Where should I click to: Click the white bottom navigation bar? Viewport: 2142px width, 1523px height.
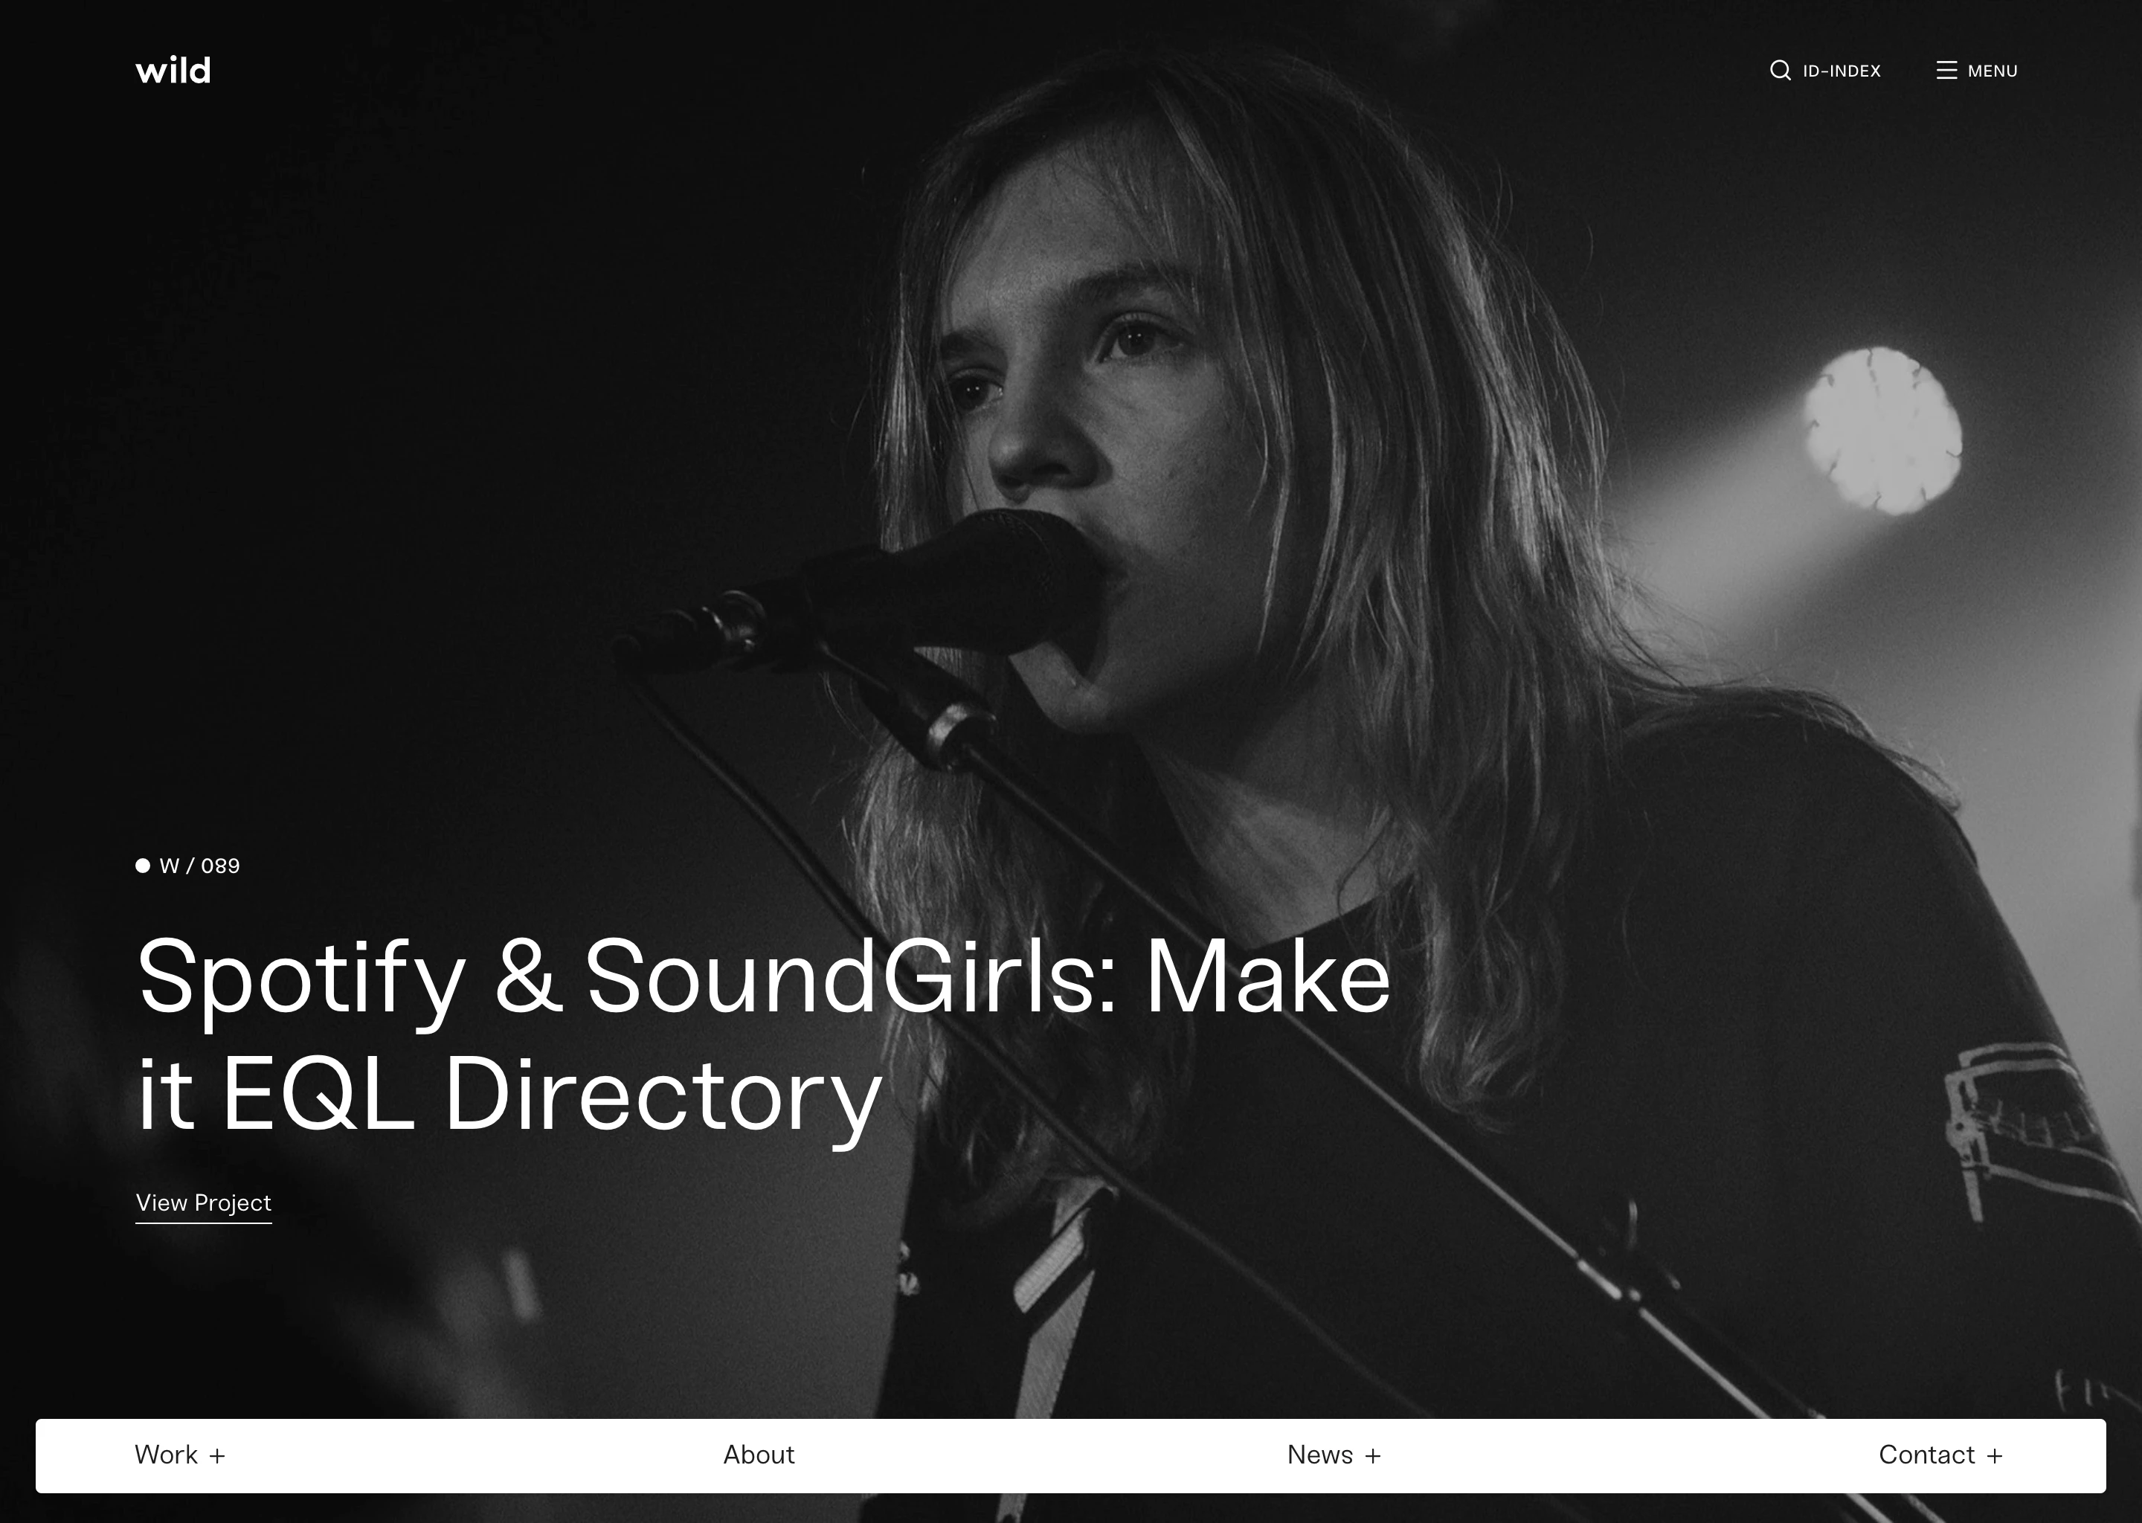pos(1071,1455)
